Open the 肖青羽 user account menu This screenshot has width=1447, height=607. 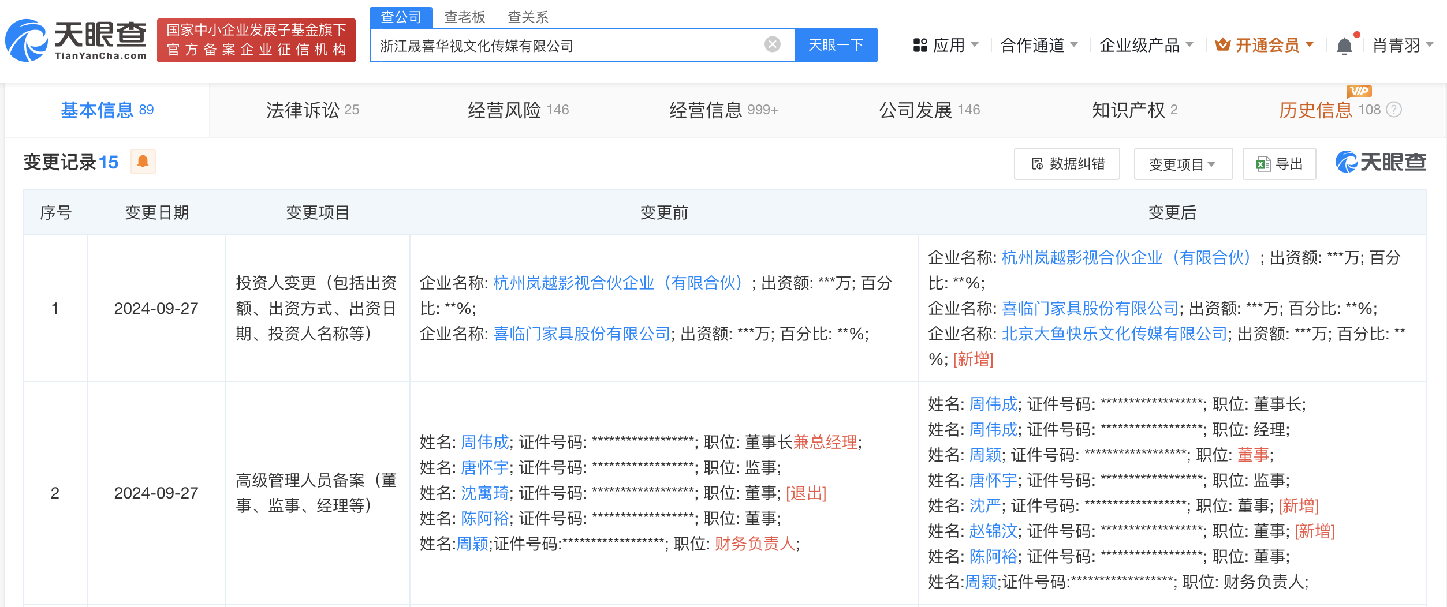(1402, 45)
